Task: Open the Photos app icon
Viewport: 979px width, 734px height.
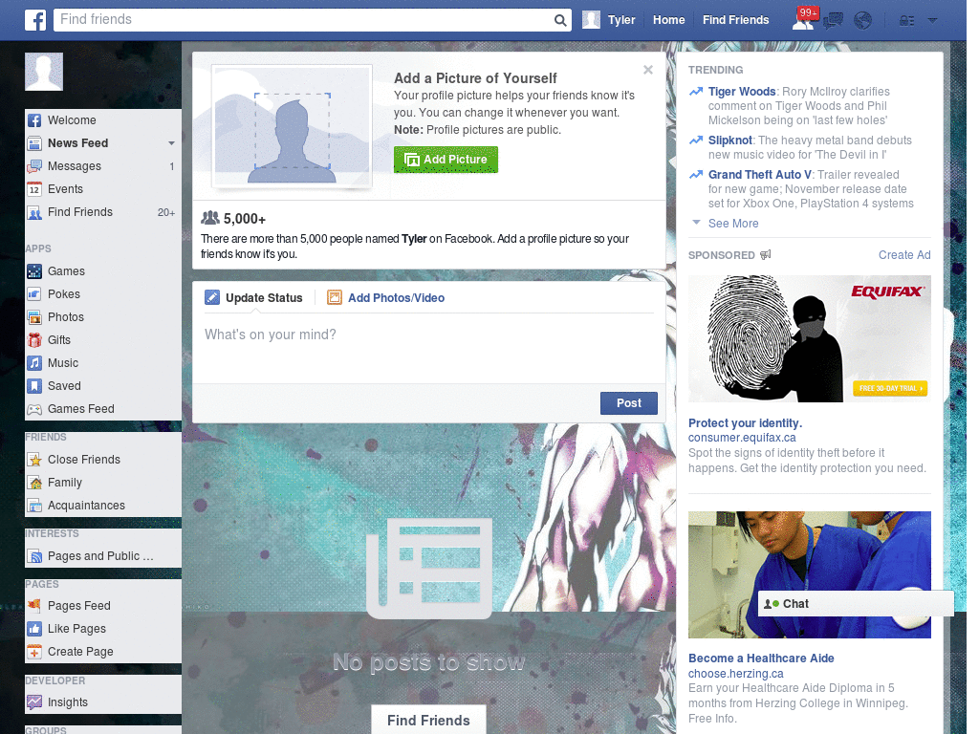Action: click(34, 317)
